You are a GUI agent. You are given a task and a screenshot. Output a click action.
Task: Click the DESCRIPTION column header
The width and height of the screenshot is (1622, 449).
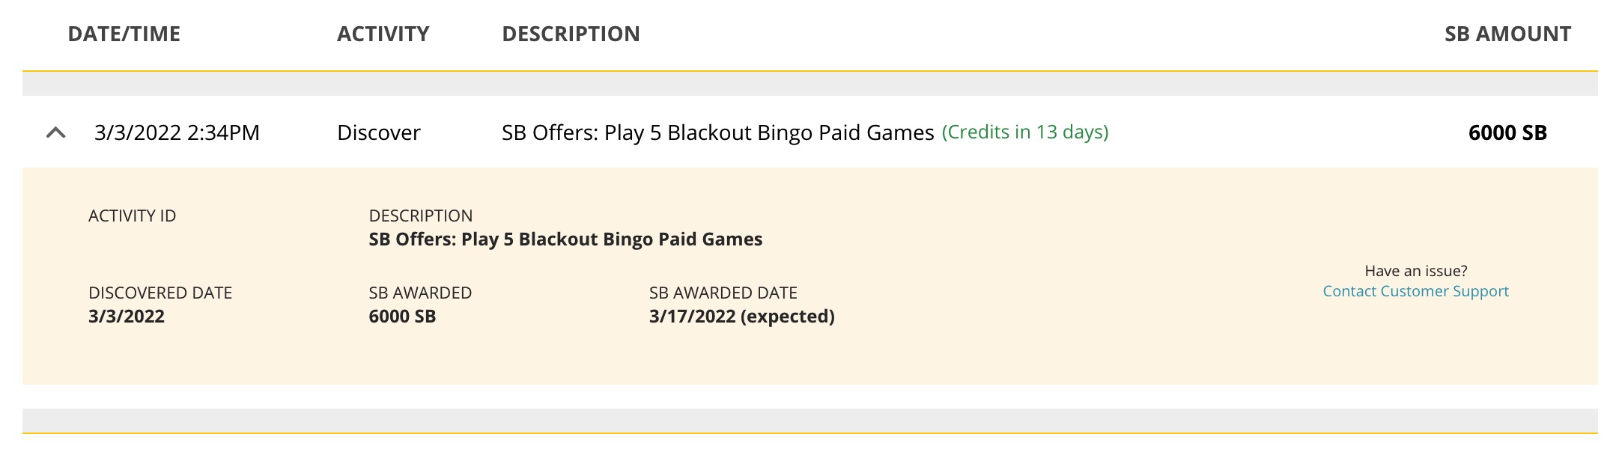(x=570, y=33)
